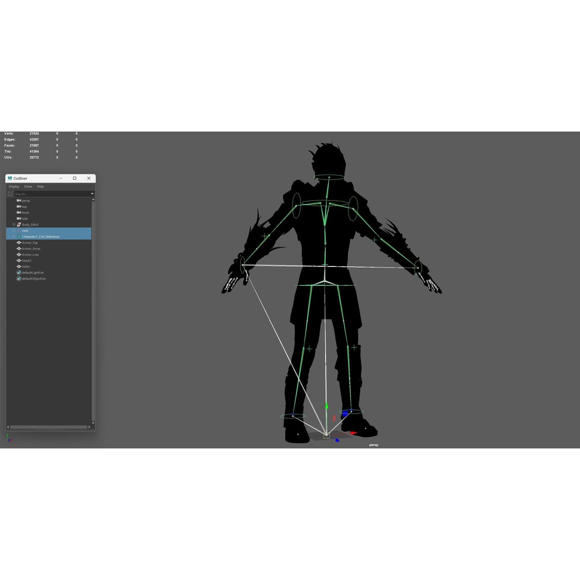Click the Character1_Ctrl_Reference node icon
This screenshot has height=580, width=580.
coord(19,236)
